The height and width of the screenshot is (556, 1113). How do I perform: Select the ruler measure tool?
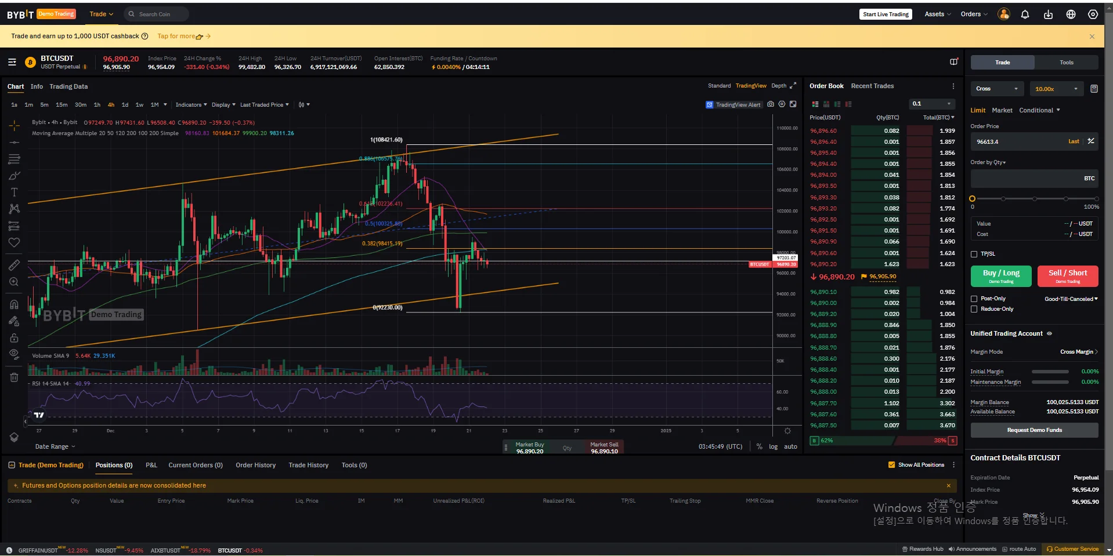15,265
